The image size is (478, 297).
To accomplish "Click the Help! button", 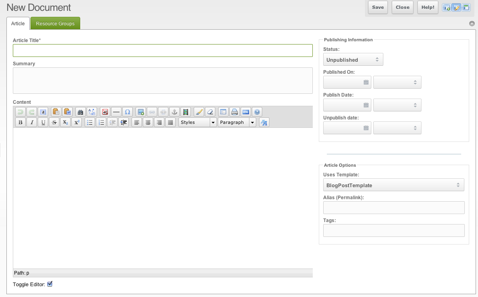I will (x=427, y=7).
